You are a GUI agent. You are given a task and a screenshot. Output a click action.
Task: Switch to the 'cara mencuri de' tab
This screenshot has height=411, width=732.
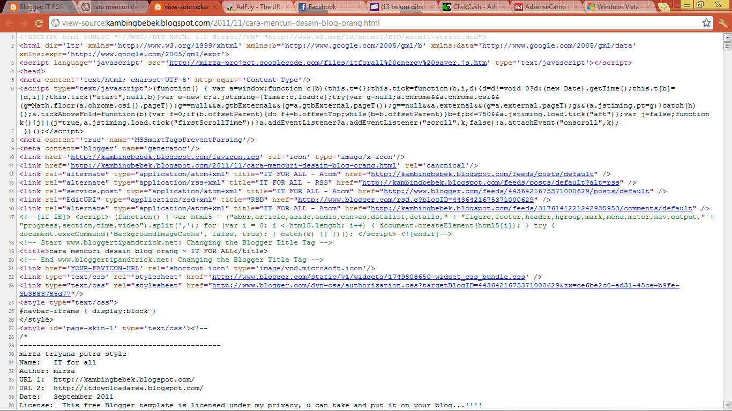(111, 7)
